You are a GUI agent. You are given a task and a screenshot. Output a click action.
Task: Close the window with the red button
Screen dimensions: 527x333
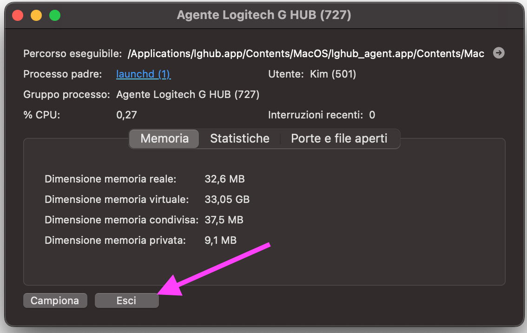pyautogui.click(x=18, y=15)
